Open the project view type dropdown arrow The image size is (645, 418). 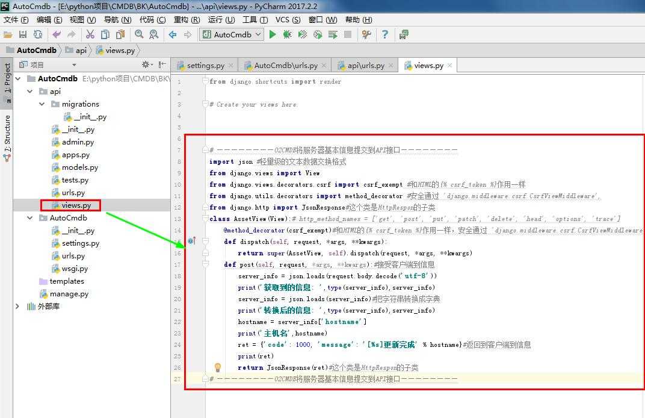coord(74,65)
